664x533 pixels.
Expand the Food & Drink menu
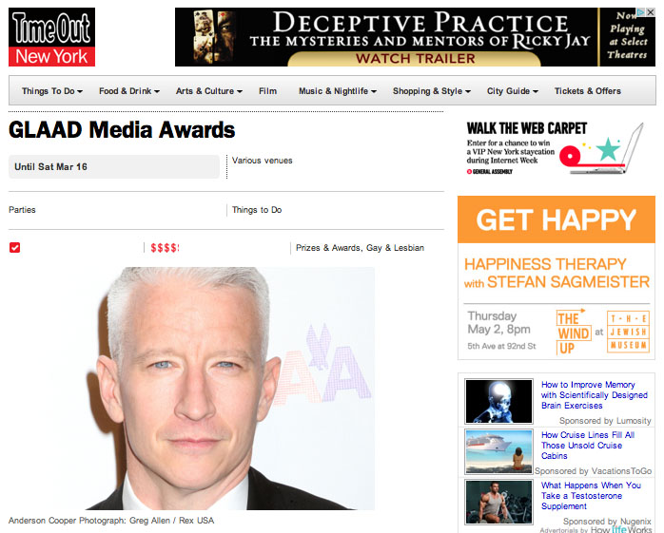(129, 91)
